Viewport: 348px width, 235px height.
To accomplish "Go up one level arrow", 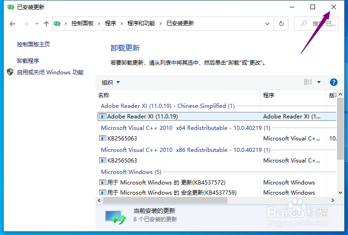I will click(x=46, y=24).
